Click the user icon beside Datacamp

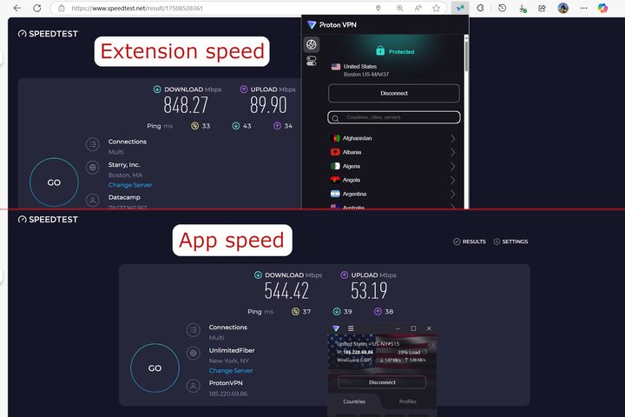pyautogui.click(x=93, y=200)
